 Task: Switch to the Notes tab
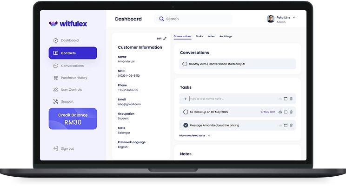pyautogui.click(x=211, y=36)
